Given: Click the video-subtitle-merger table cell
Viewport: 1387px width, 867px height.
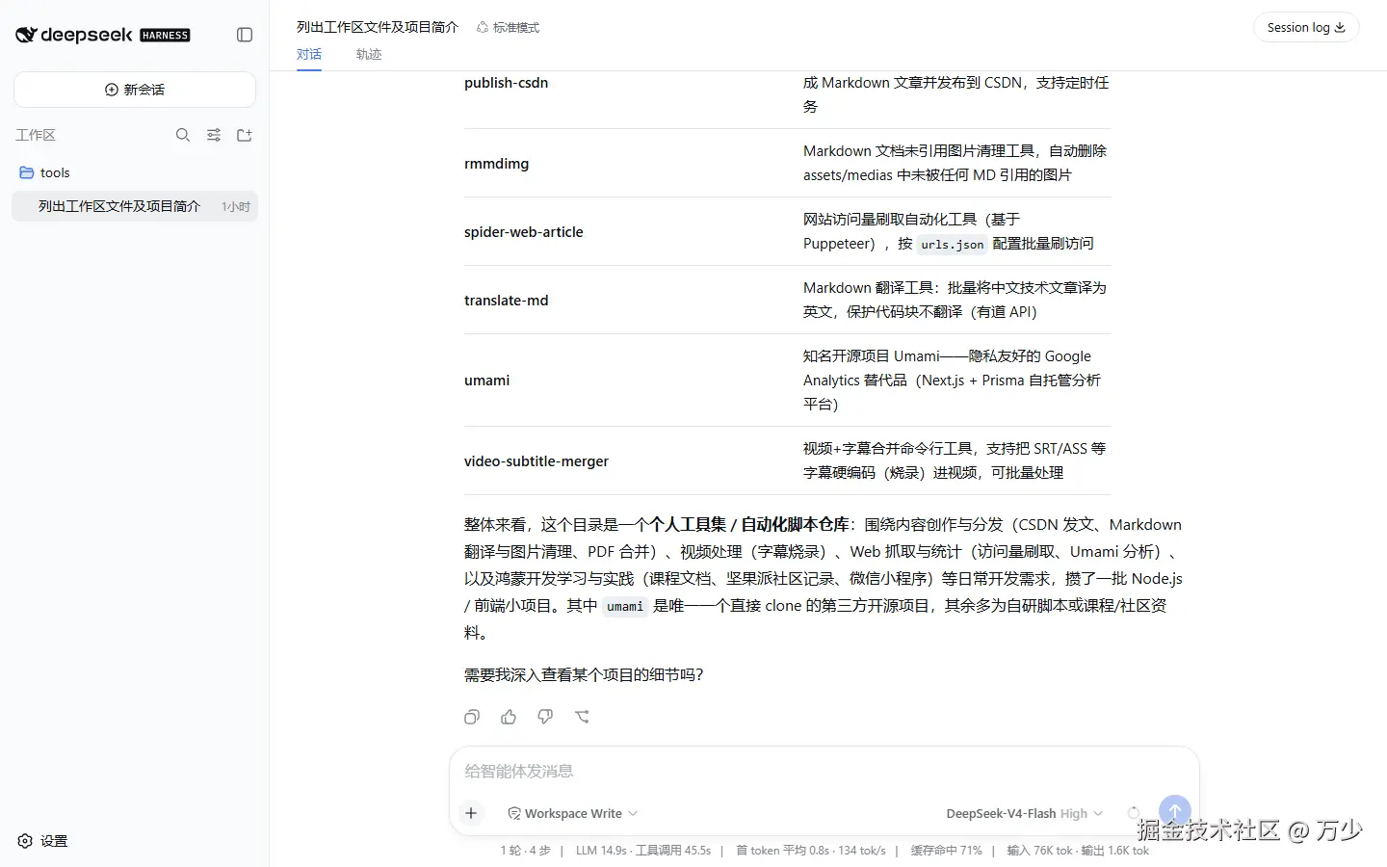Looking at the screenshot, I should click(536, 461).
